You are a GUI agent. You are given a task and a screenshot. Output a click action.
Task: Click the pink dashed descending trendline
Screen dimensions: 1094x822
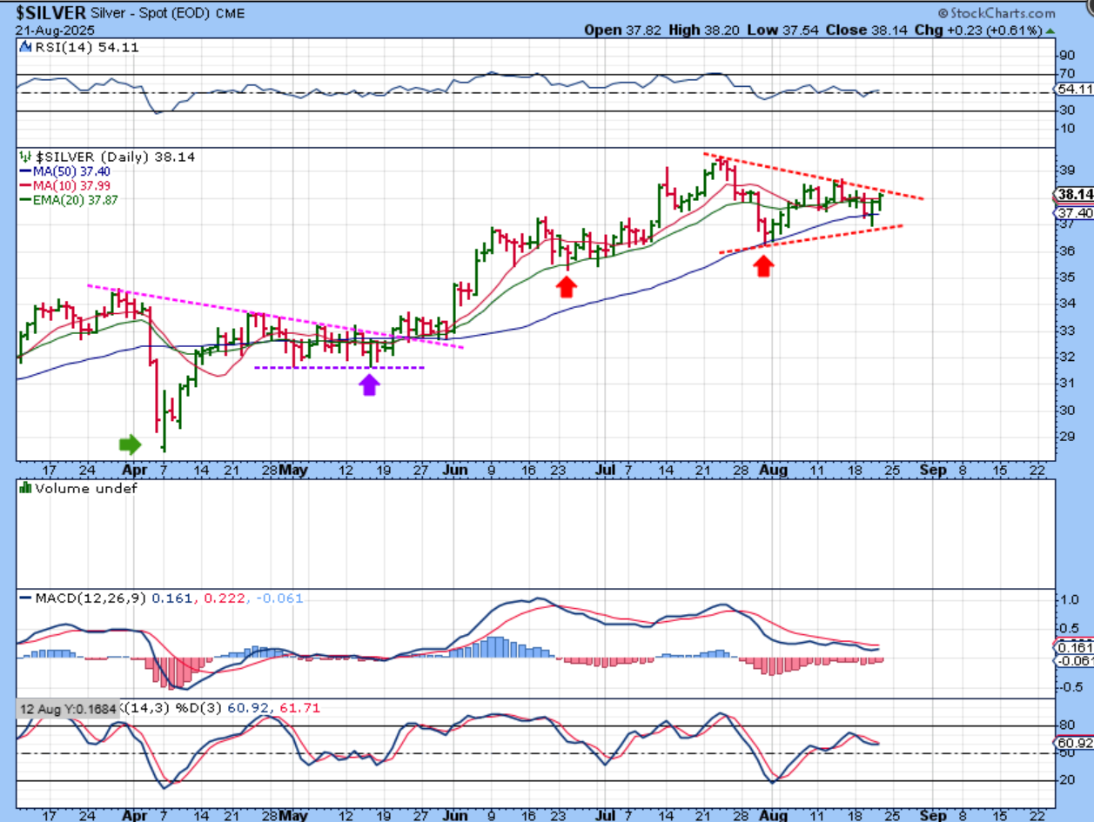pos(261,315)
